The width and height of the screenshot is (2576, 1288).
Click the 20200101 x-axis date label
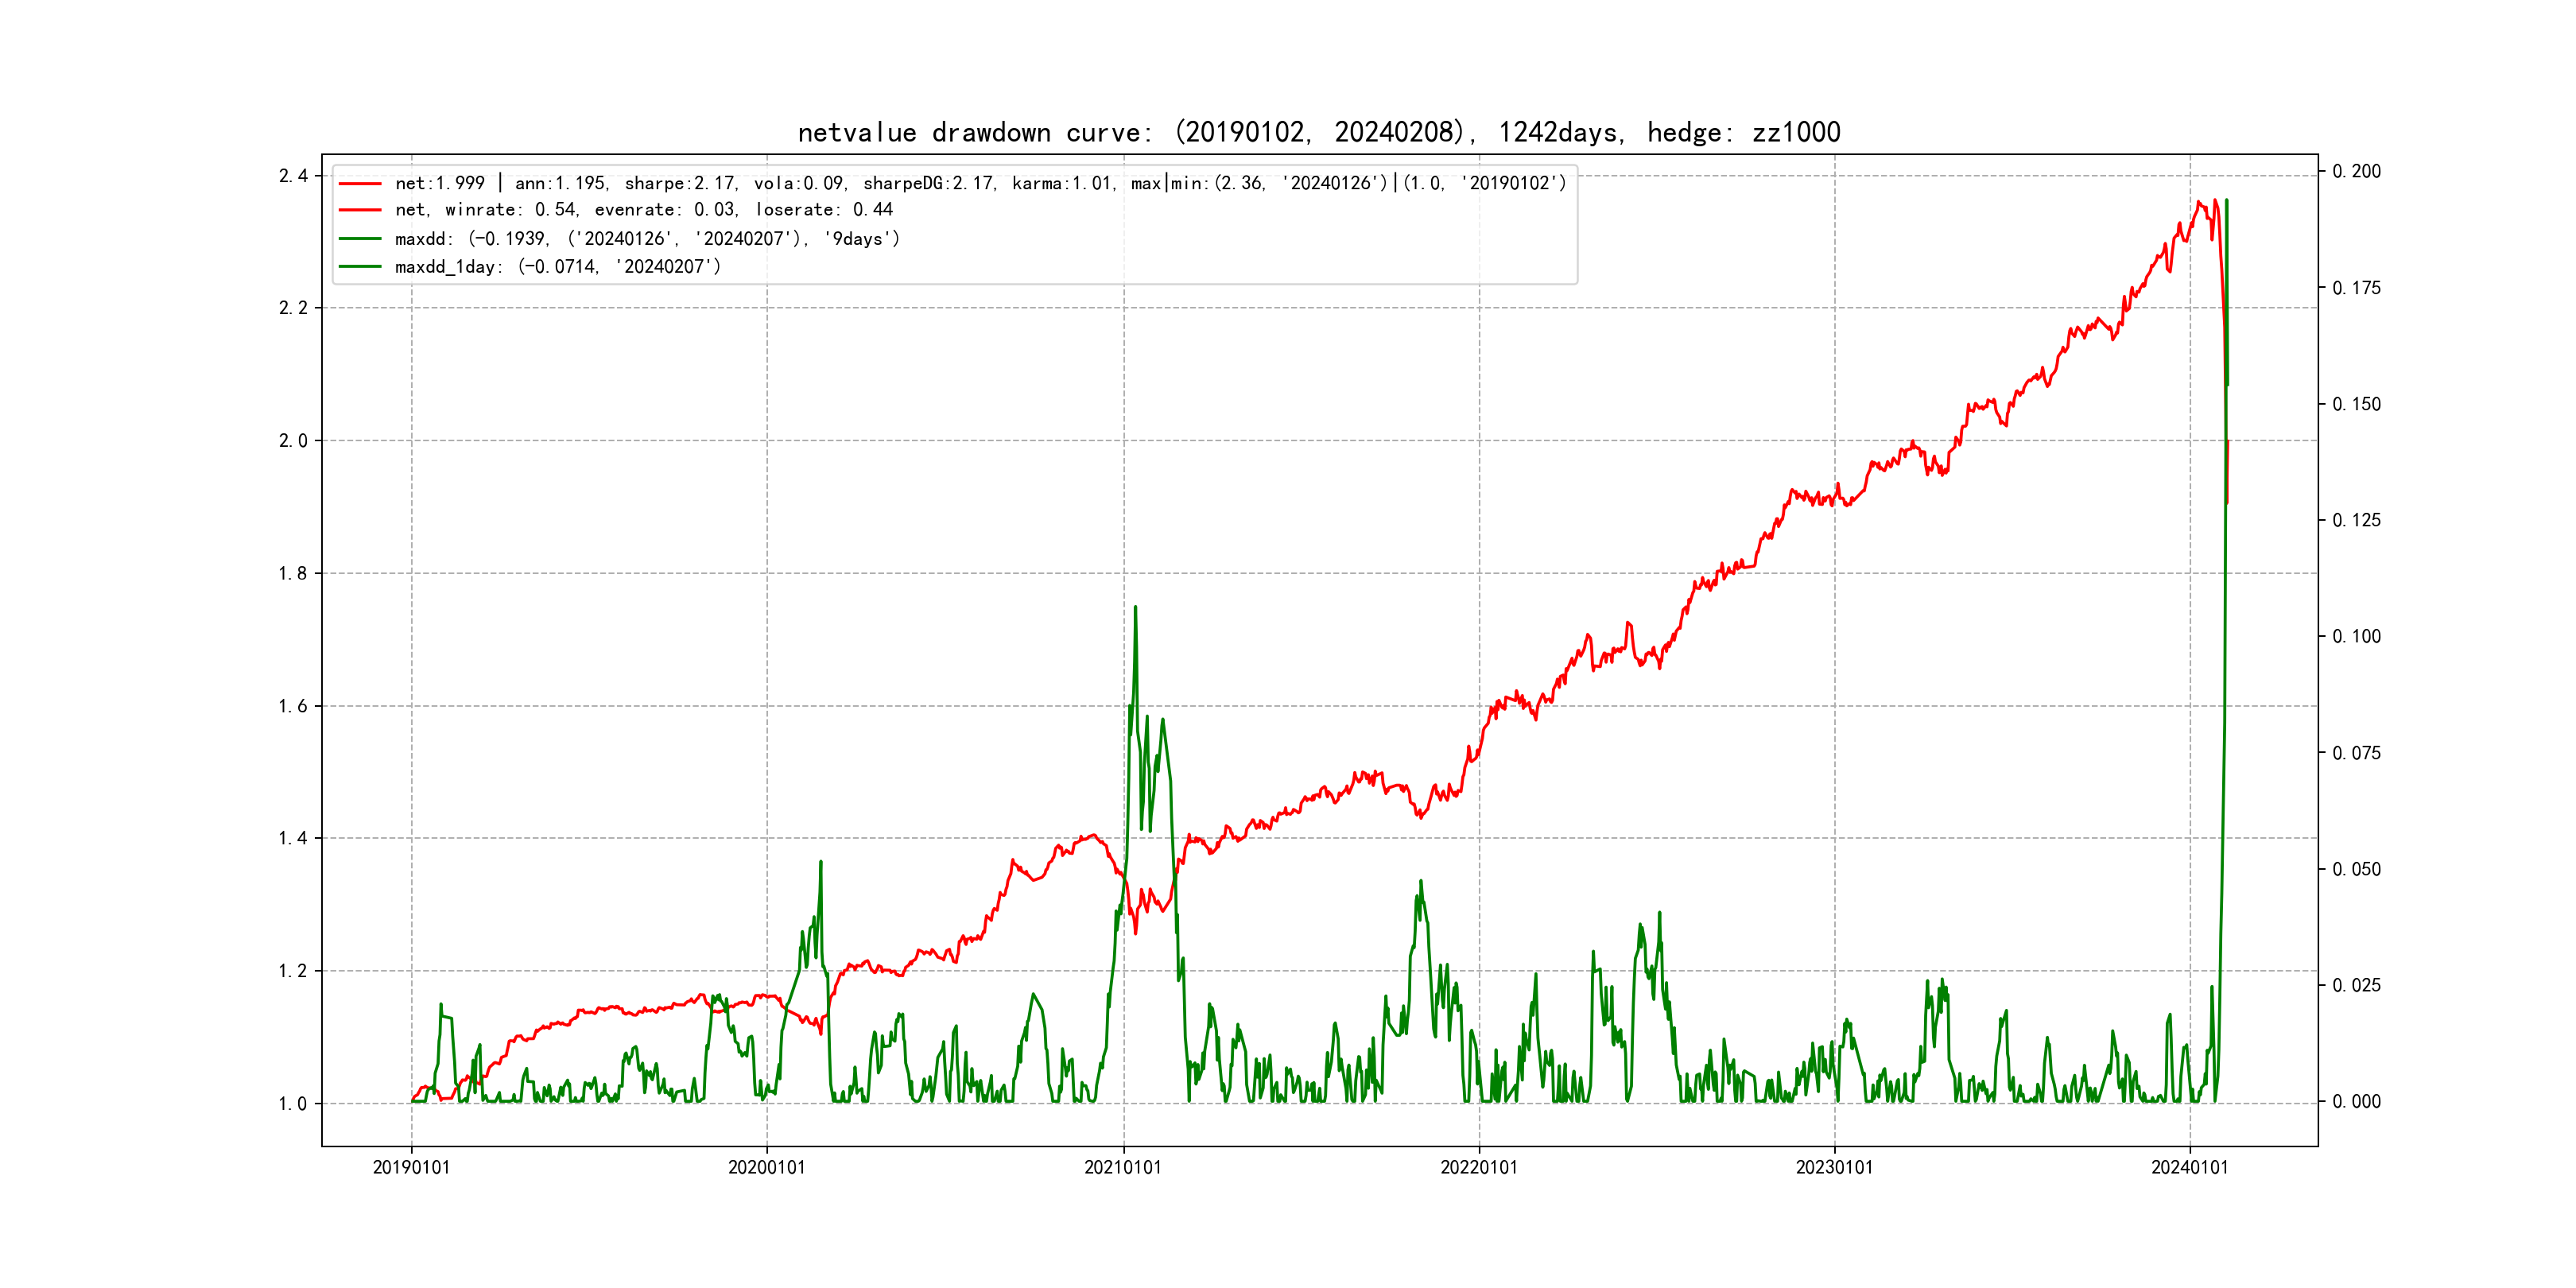[767, 1168]
